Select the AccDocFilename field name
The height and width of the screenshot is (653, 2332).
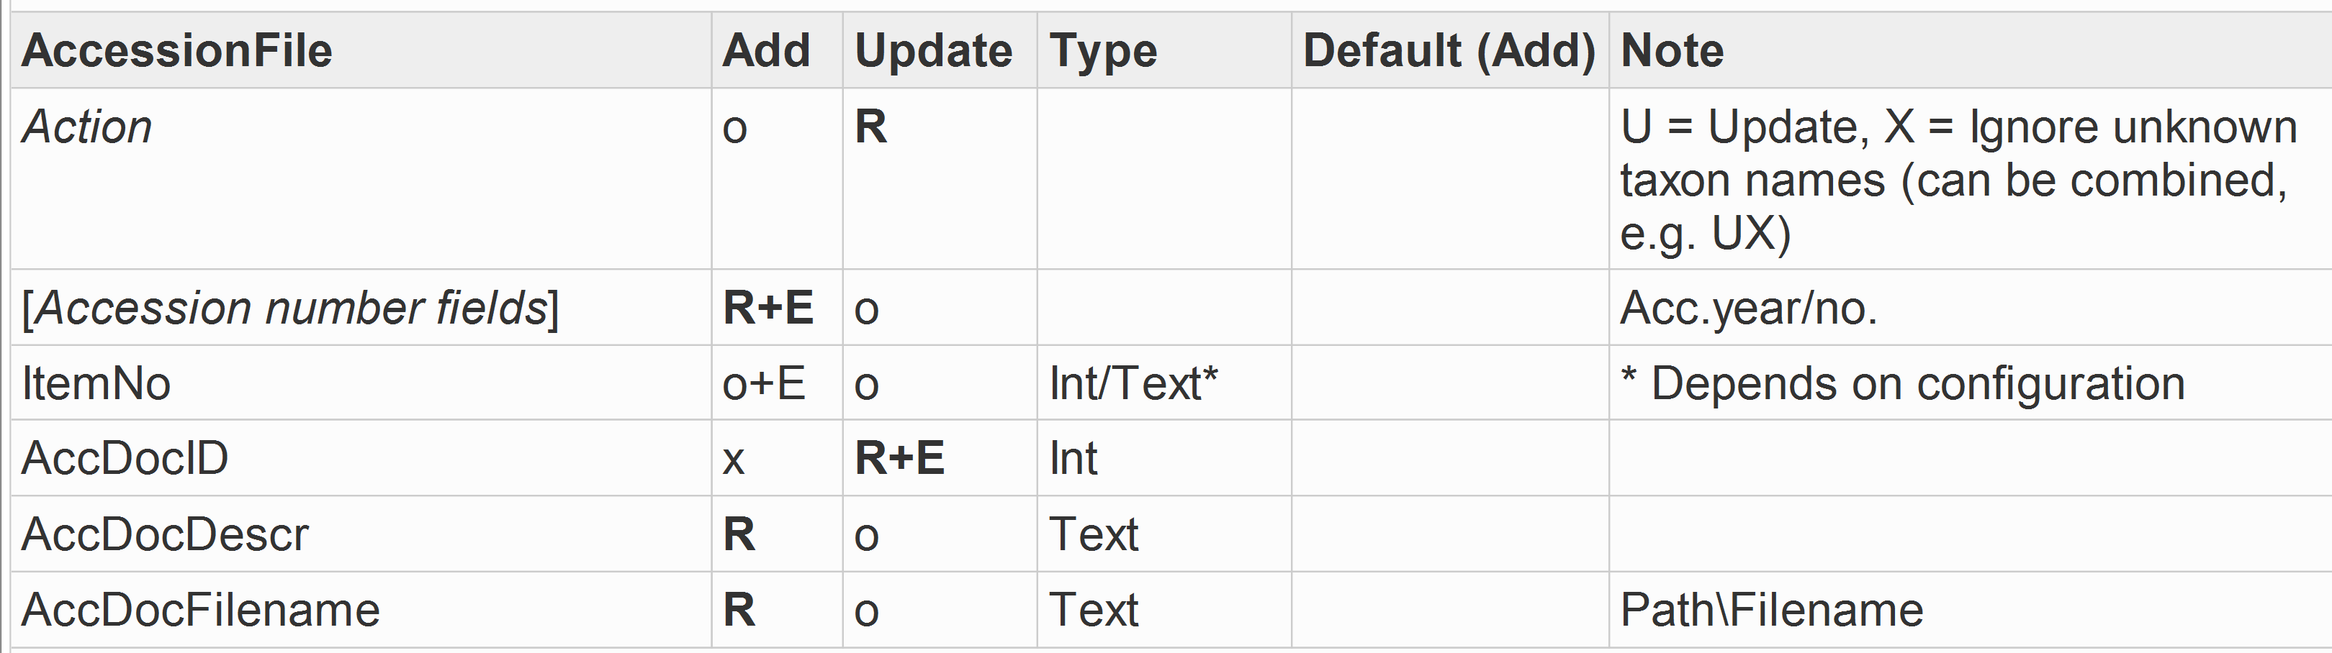click(x=200, y=610)
